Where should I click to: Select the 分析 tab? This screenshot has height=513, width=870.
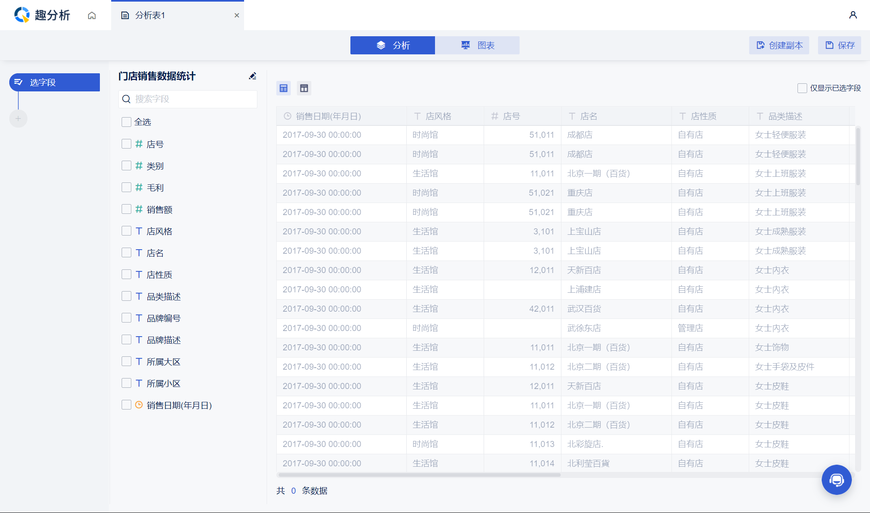point(393,45)
